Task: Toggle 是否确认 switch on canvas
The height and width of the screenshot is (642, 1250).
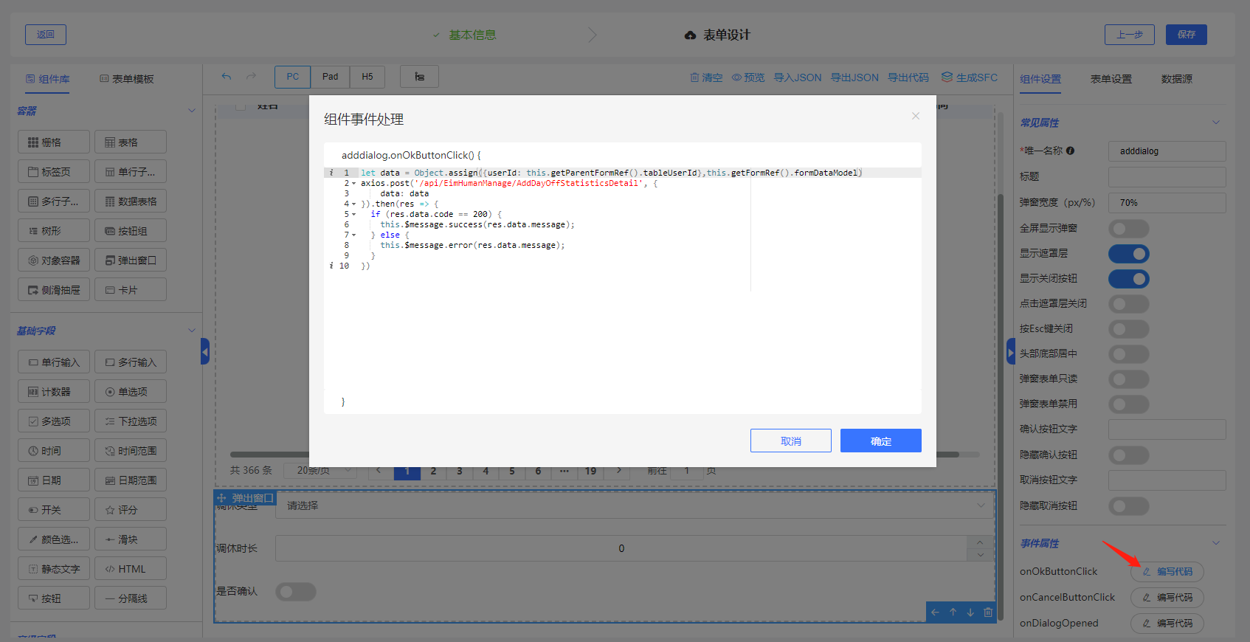Action: click(296, 591)
